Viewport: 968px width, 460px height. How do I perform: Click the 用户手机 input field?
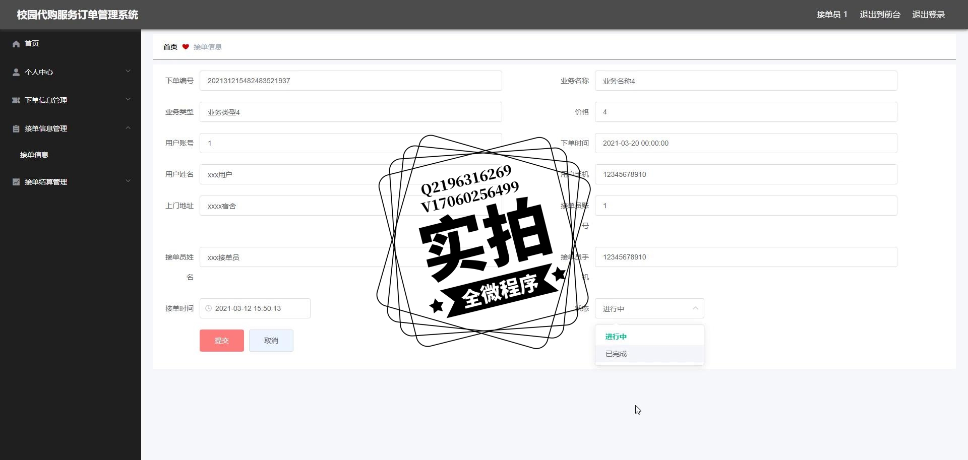click(746, 174)
